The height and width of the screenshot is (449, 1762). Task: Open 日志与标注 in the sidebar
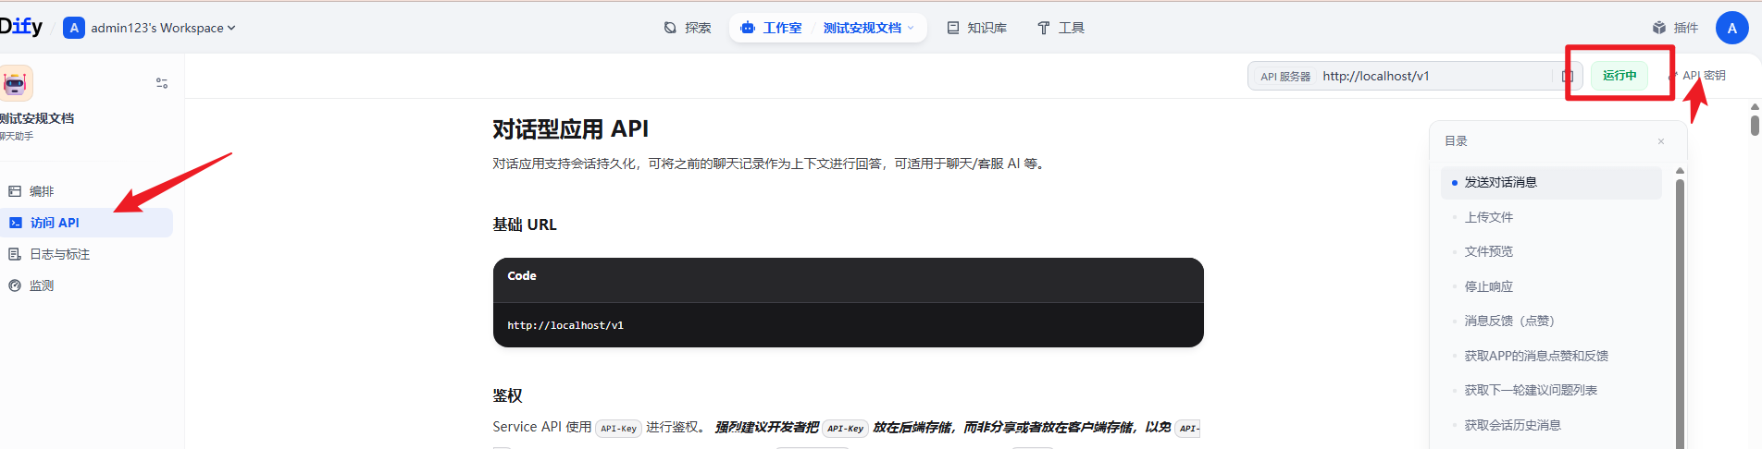(x=59, y=254)
